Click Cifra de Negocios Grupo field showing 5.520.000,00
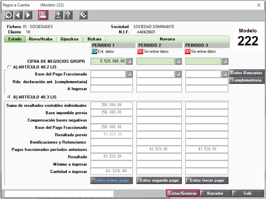Viewport: 266px width, 199px height. pyautogui.click(x=108, y=61)
